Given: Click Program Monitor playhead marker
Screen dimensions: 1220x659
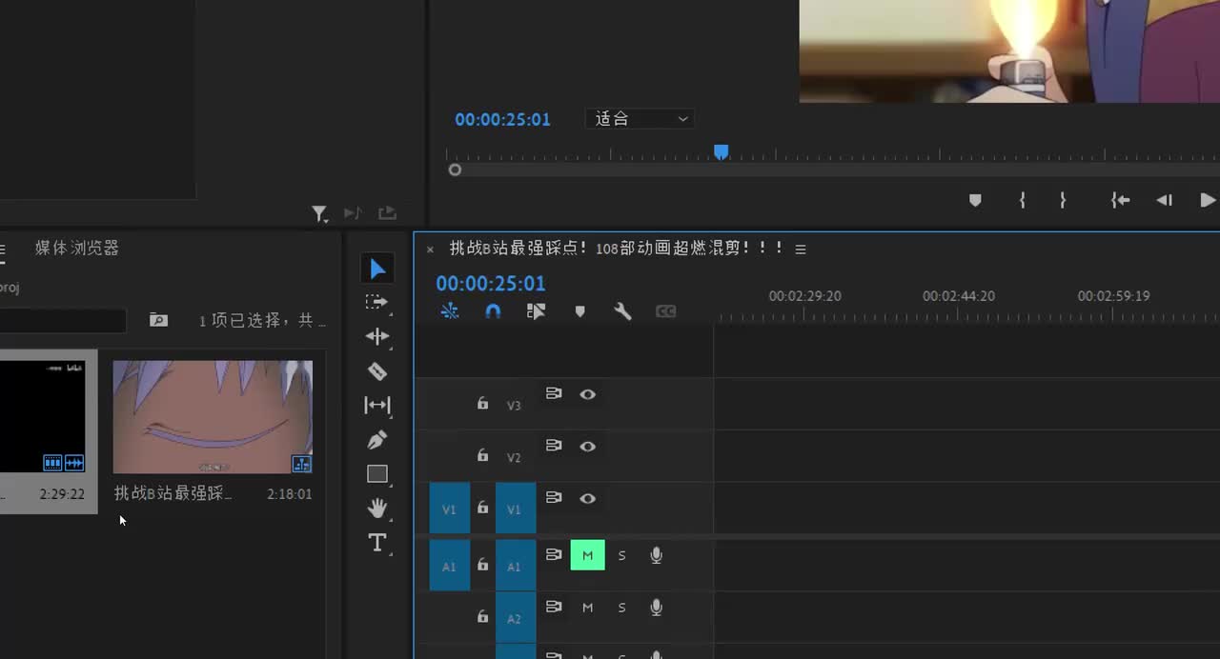Looking at the screenshot, I should (x=722, y=152).
